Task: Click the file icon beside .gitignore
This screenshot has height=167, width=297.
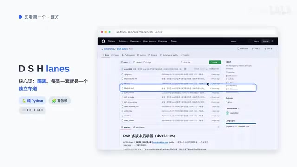Action: (123, 74)
